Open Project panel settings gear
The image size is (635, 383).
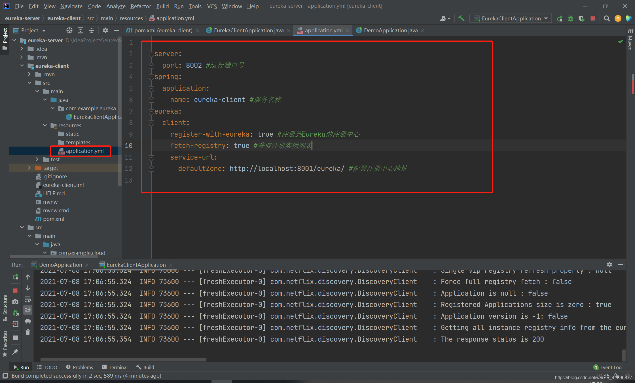pyautogui.click(x=105, y=30)
